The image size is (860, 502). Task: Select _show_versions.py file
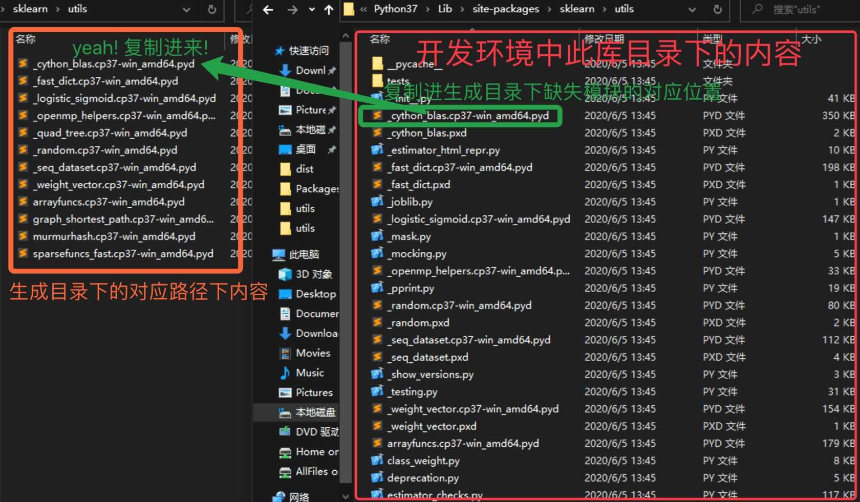pyautogui.click(x=430, y=374)
